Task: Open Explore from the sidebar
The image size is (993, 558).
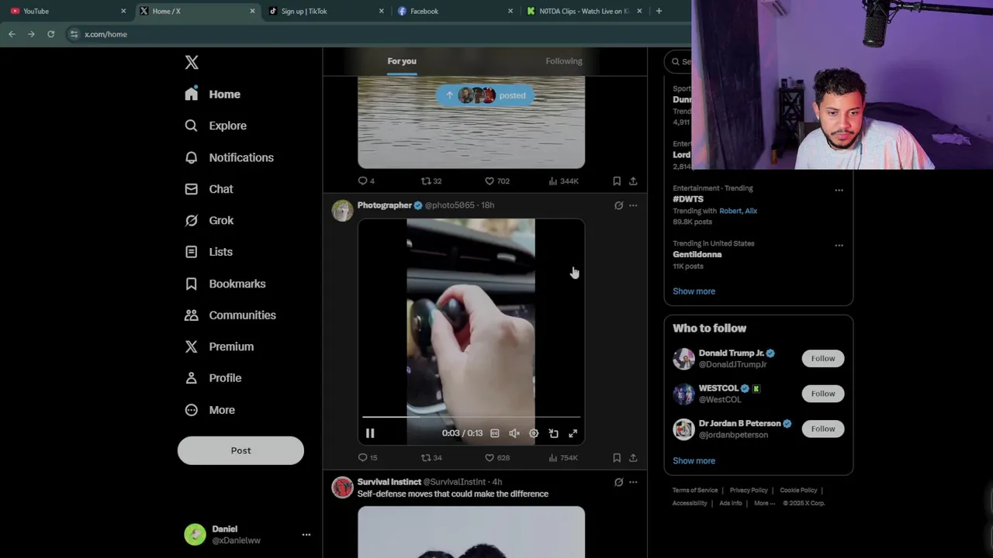Action: [x=216, y=126]
